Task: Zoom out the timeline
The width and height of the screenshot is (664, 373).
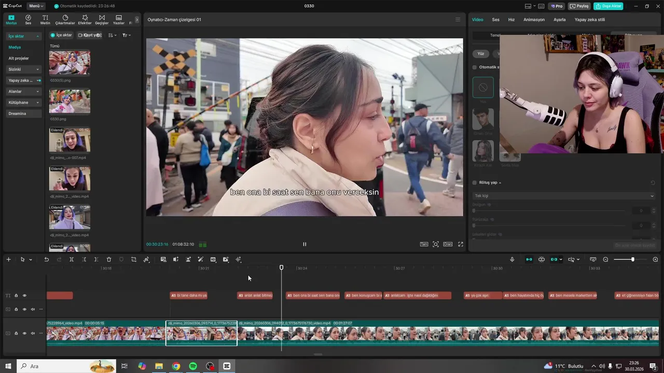Action: click(605, 260)
